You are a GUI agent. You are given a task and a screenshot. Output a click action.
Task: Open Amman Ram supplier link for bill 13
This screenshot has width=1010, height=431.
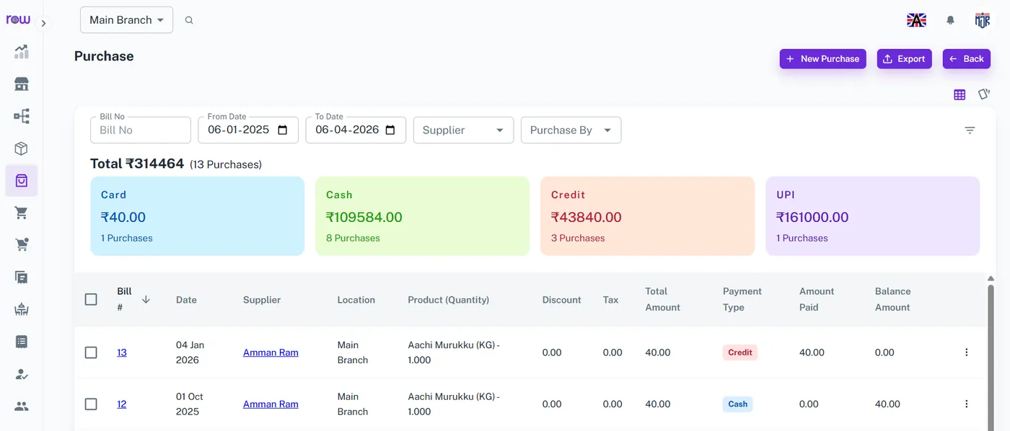click(x=271, y=352)
